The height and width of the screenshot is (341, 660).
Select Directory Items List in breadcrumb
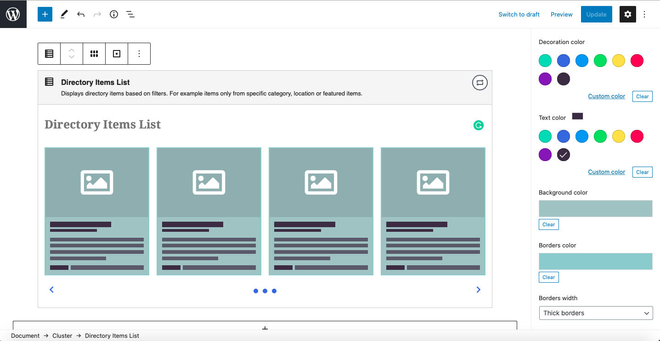(112, 335)
